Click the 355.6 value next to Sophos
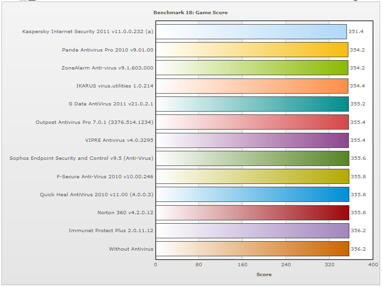This screenshot has width=382, height=287. pos(358,158)
